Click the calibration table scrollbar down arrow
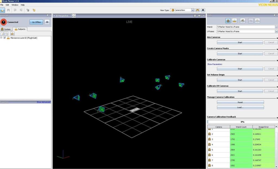 tap(276, 166)
